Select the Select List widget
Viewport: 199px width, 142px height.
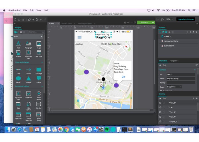(x=18, y=116)
